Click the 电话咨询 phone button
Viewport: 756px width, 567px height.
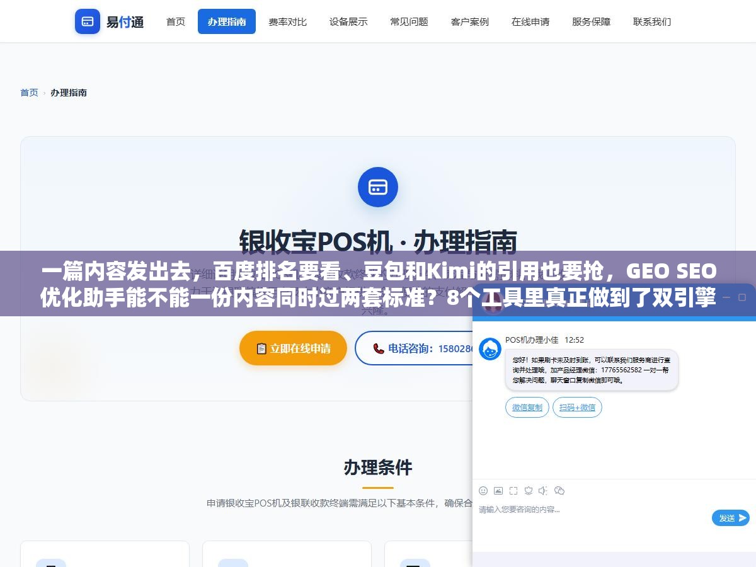415,348
